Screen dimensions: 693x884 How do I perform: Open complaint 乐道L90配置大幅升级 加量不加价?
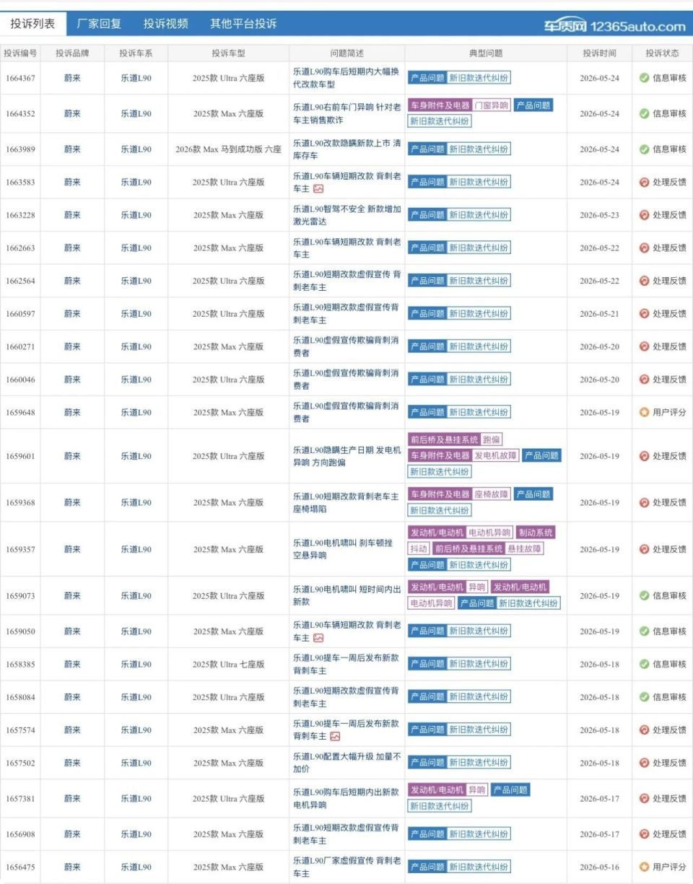click(x=347, y=763)
